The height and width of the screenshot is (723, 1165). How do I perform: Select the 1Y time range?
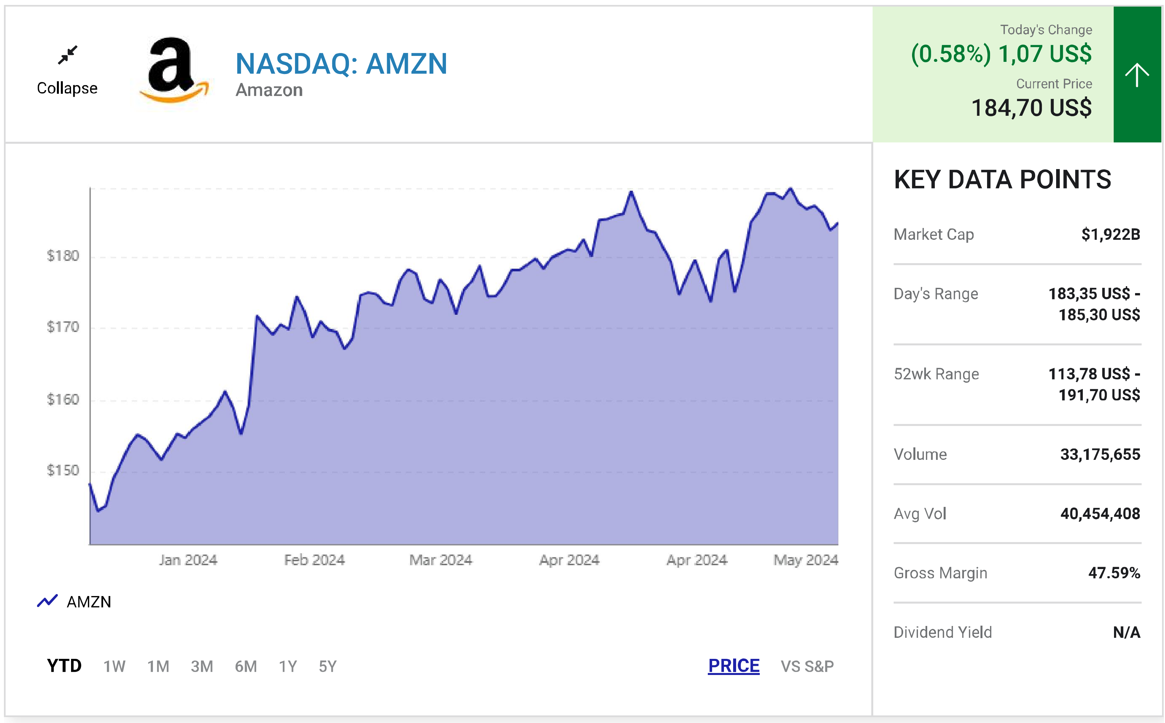click(288, 666)
